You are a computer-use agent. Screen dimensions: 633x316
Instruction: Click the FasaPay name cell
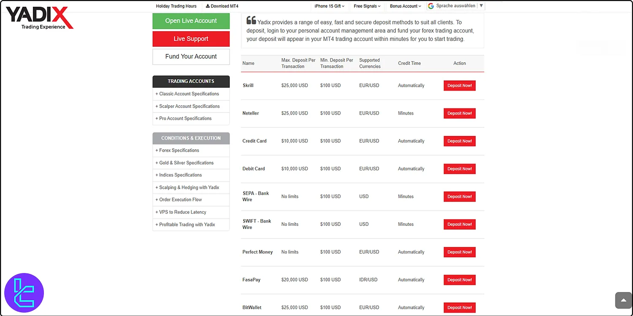click(252, 280)
